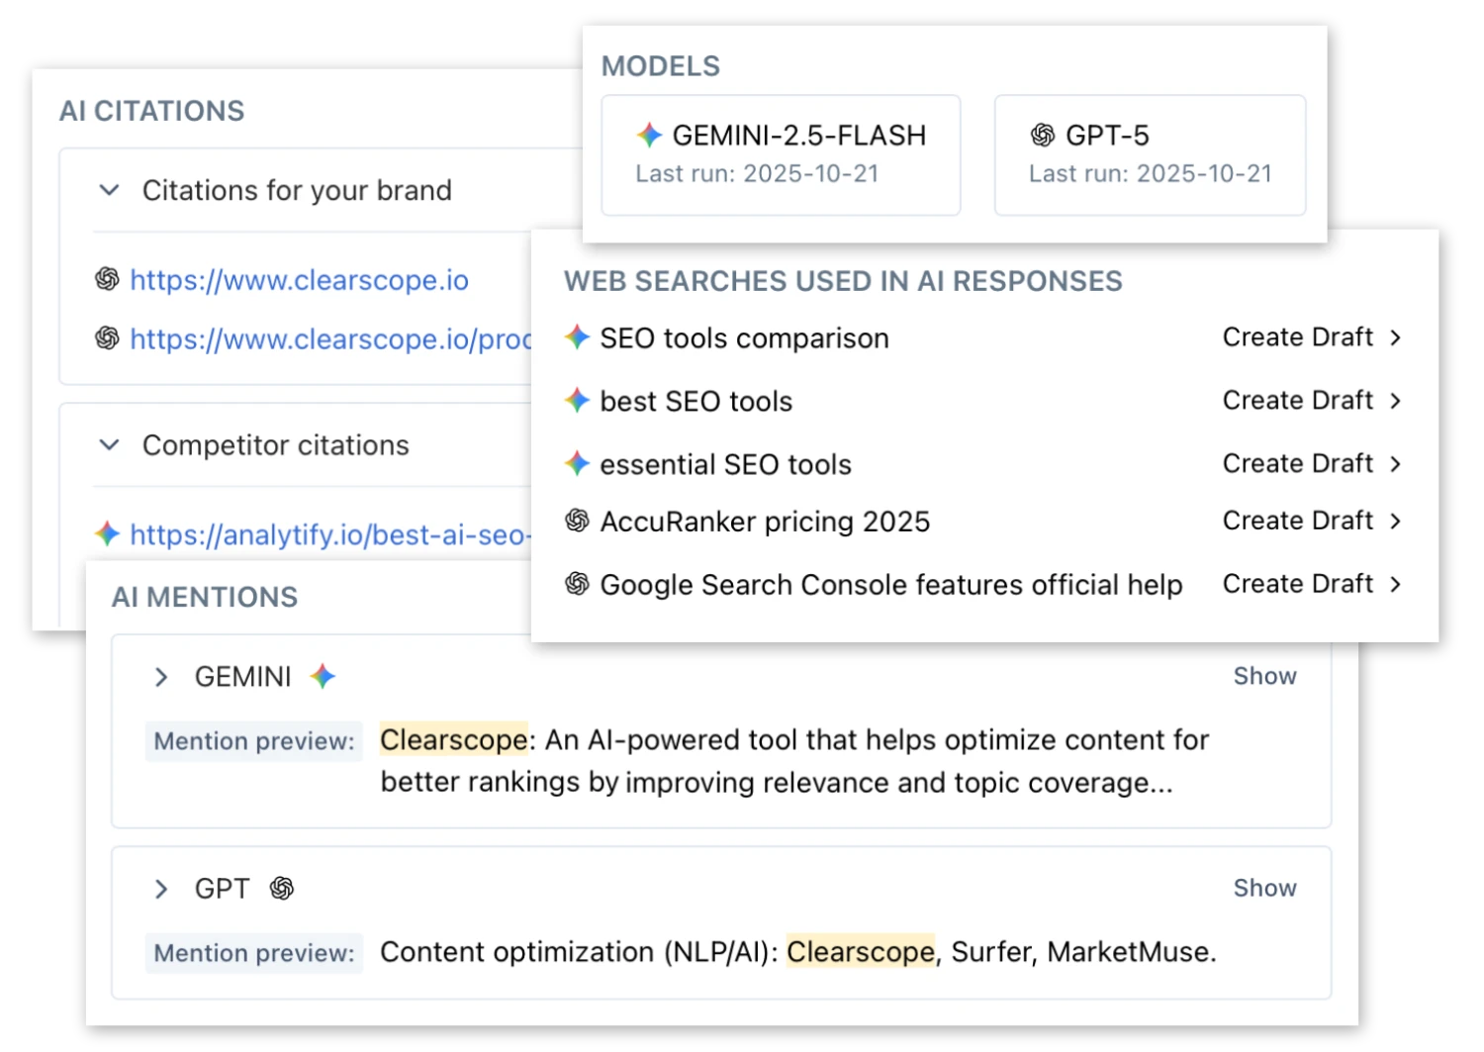Click the SEO tools comparison search query
This screenshot has height=1052, width=1484.
tap(744, 338)
